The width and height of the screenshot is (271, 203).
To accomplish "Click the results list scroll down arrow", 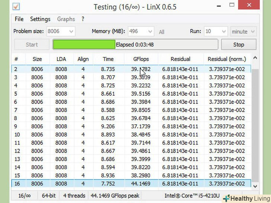I will tap(255, 186).
